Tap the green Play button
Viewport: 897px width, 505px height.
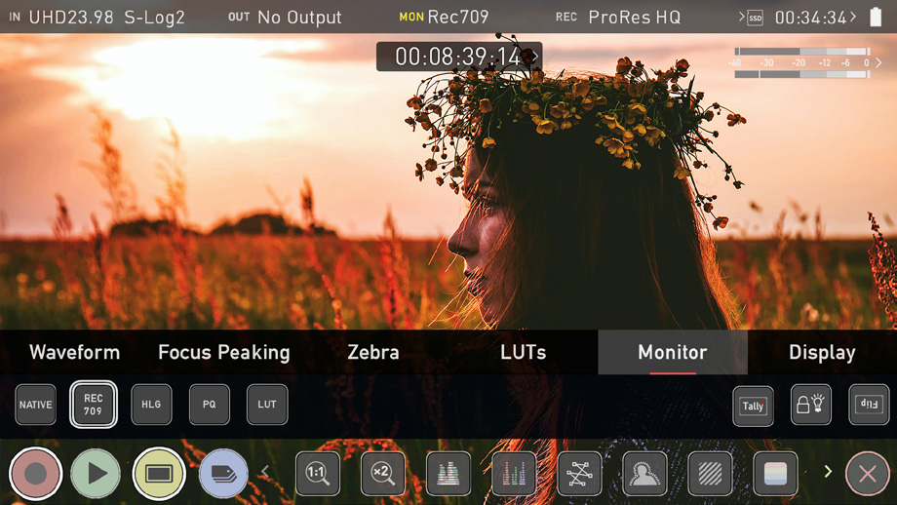click(96, 474)
